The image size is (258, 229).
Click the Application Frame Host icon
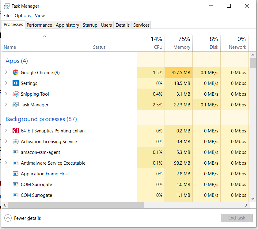click(16, 174)
